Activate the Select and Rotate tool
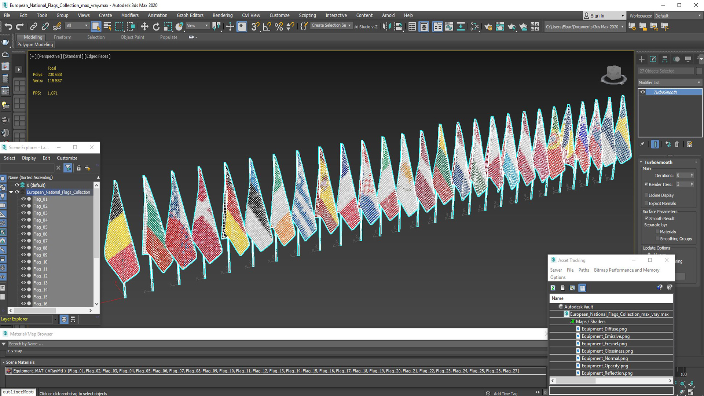The image size is (704, 396). point(156,26)
